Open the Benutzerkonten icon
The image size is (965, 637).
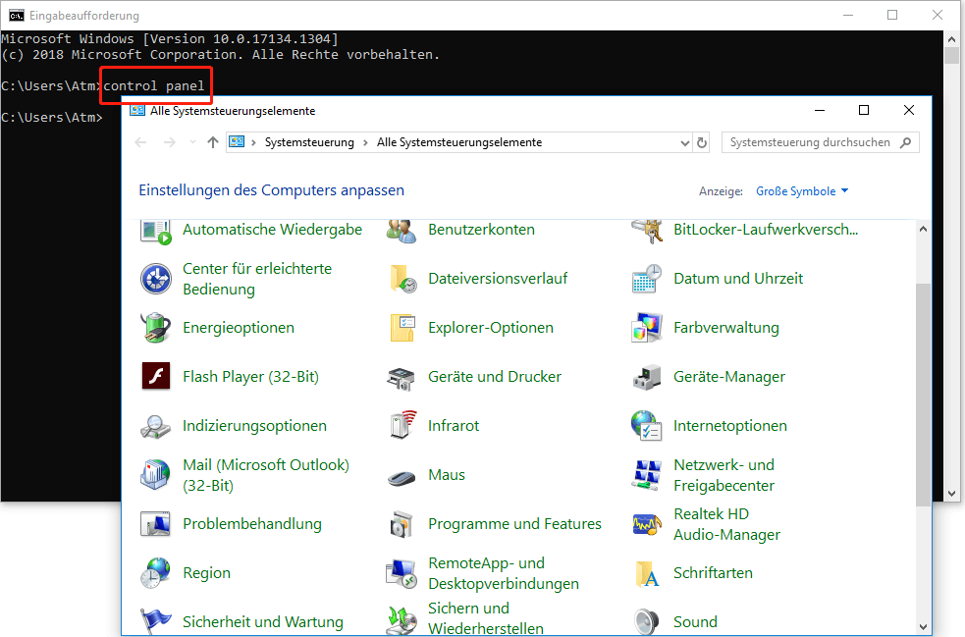(402, 232)
